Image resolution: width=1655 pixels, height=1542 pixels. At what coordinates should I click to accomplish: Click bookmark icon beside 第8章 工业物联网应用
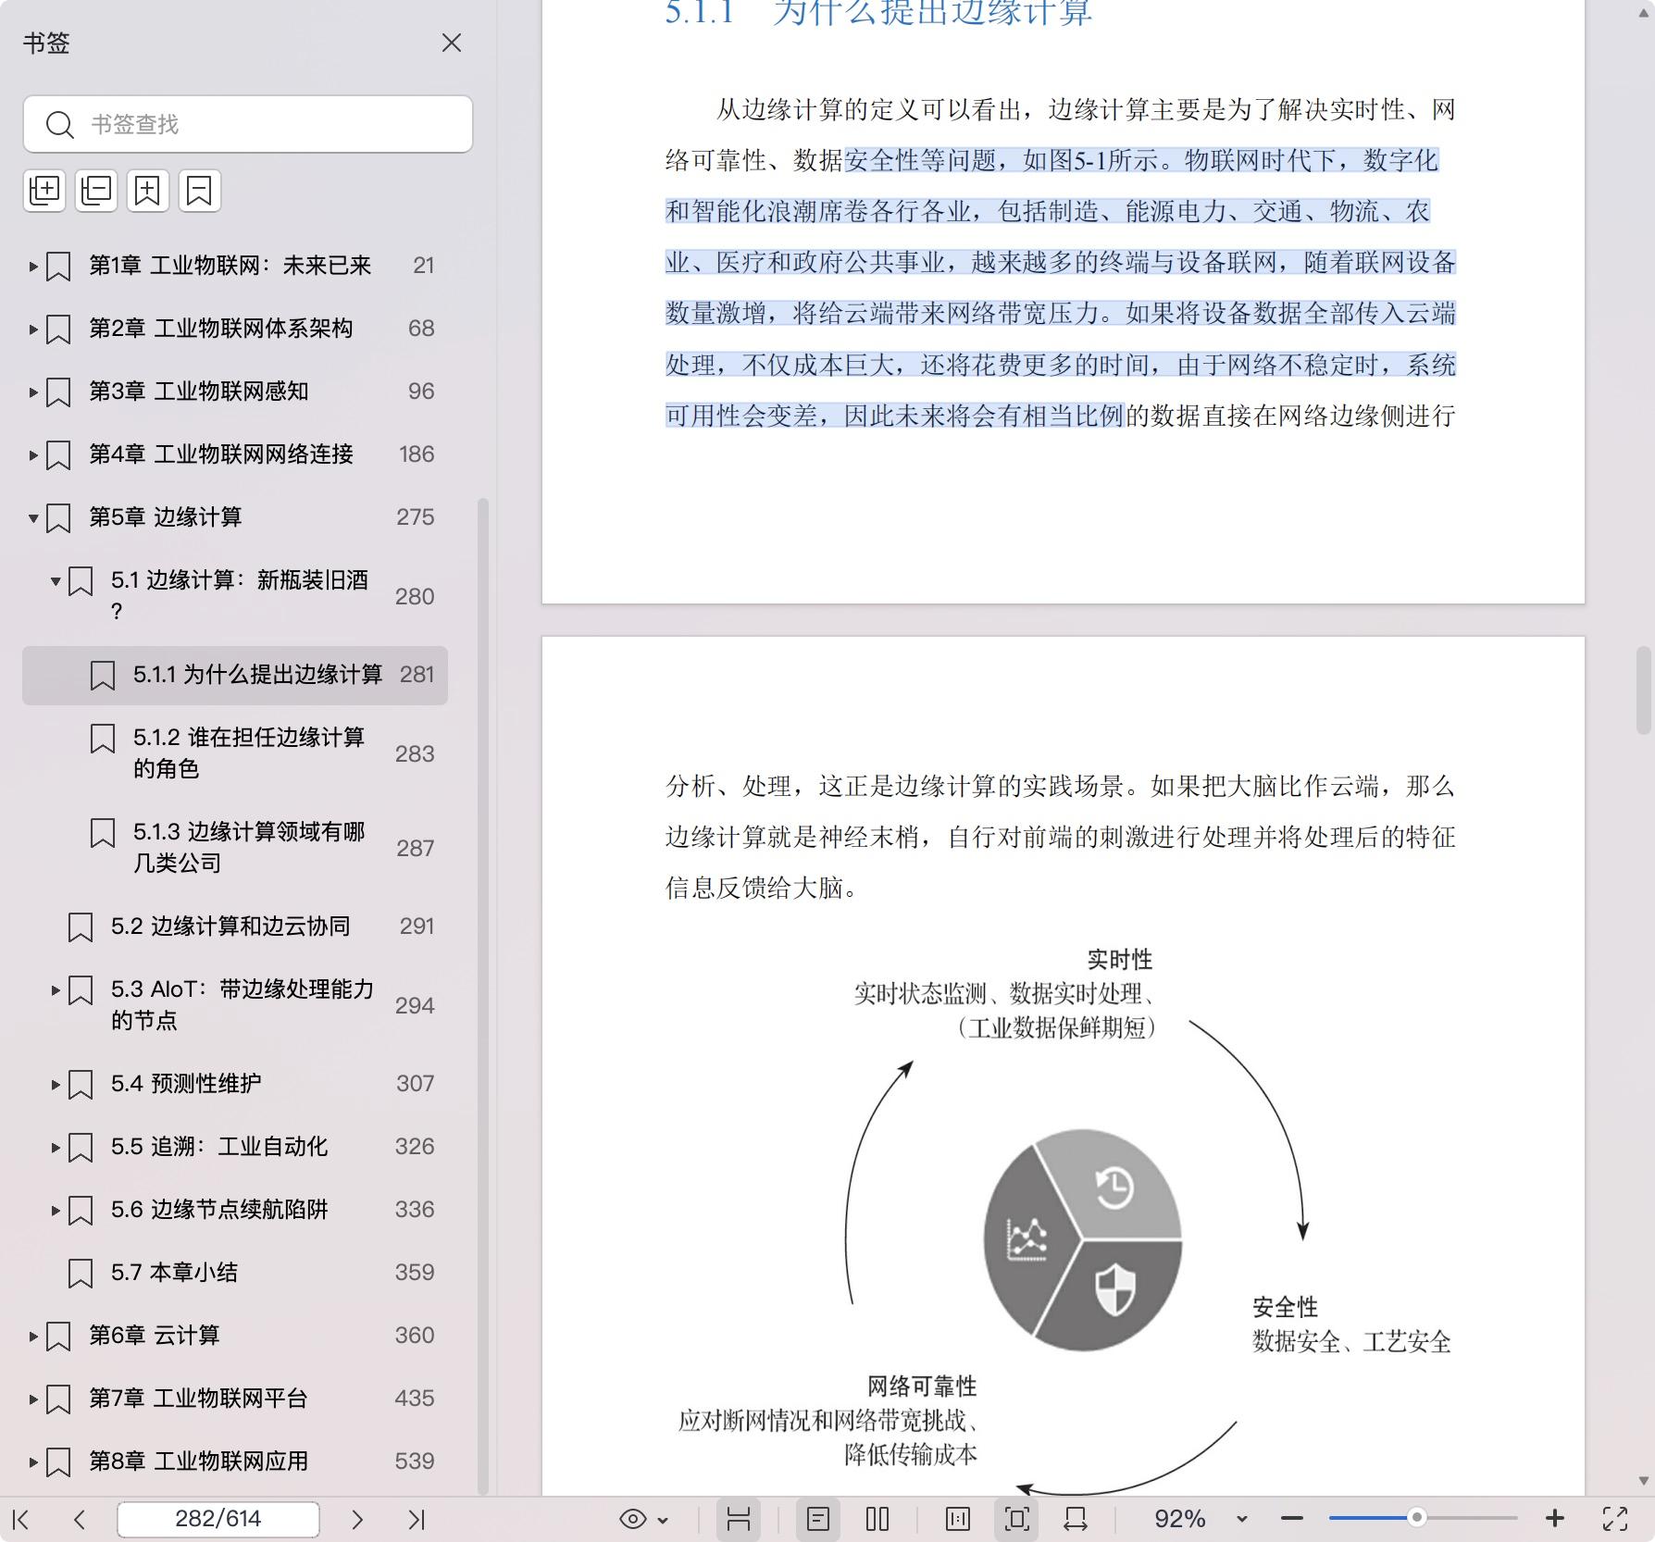click(x=58, y=1462)
